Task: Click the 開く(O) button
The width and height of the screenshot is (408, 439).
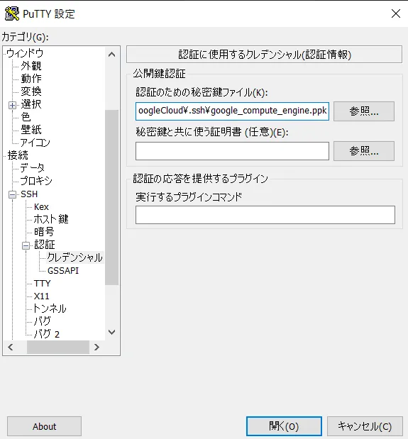Action: 284,426
